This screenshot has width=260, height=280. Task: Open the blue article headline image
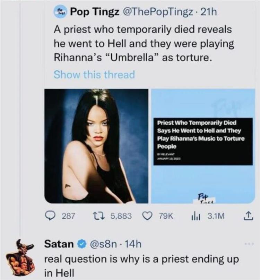[x=202, y=146]
